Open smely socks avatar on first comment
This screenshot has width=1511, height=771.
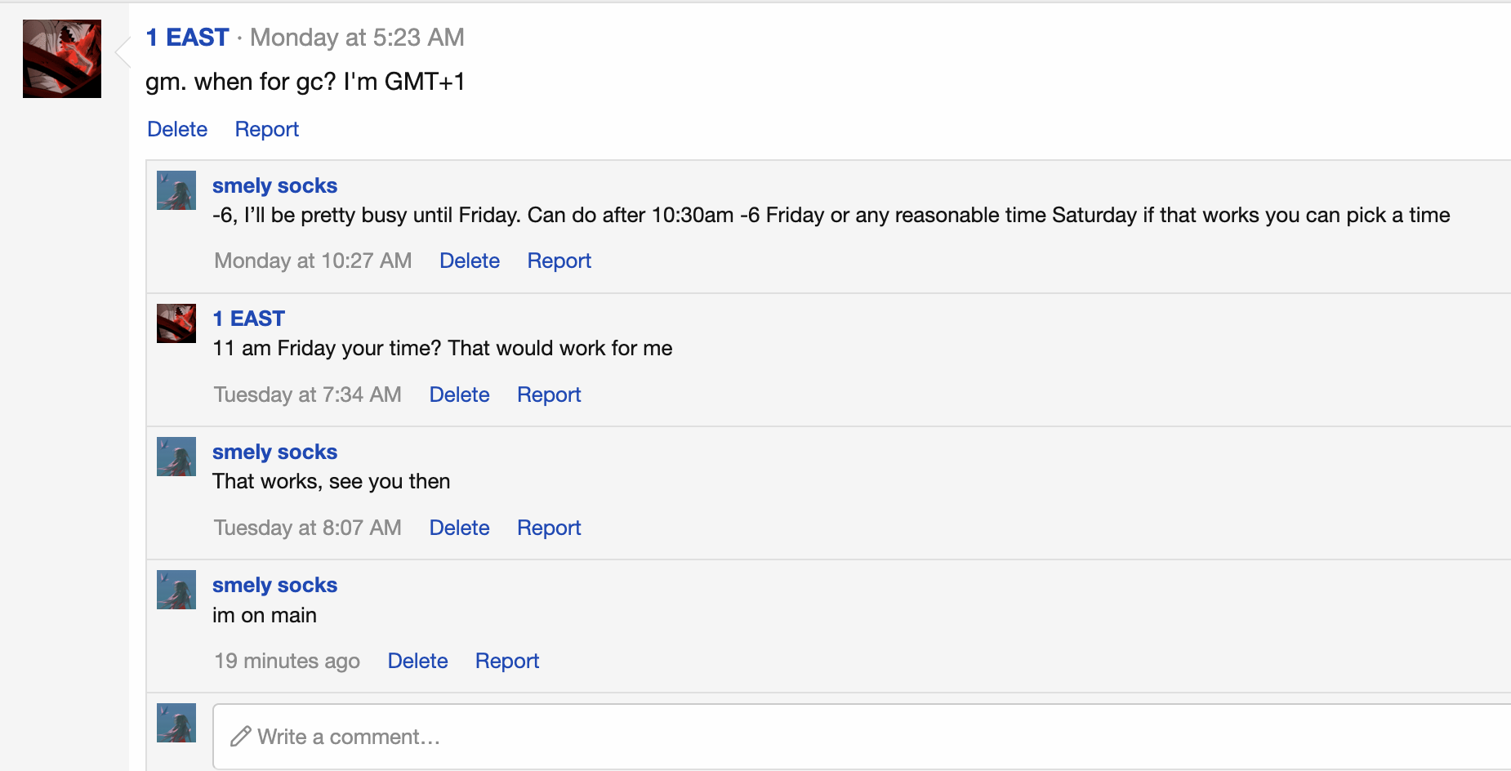click(x=176, y=190)
